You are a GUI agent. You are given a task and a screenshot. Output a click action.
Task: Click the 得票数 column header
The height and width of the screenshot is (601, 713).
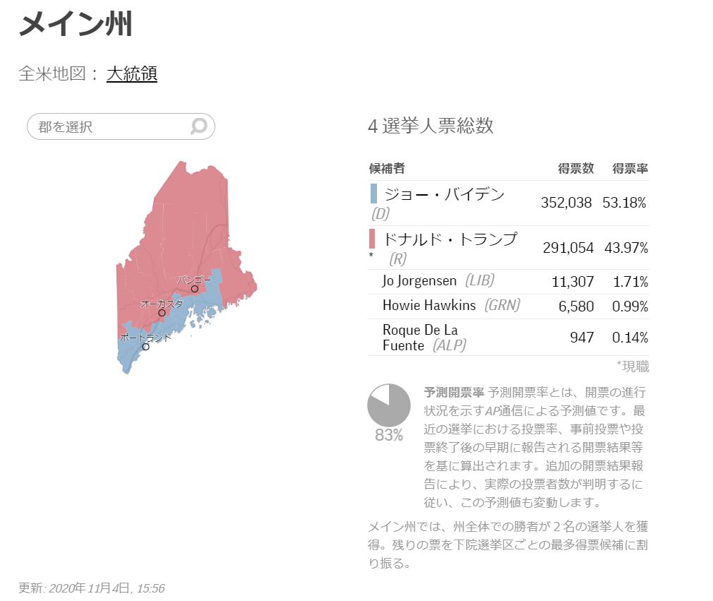tap(575, 168)
